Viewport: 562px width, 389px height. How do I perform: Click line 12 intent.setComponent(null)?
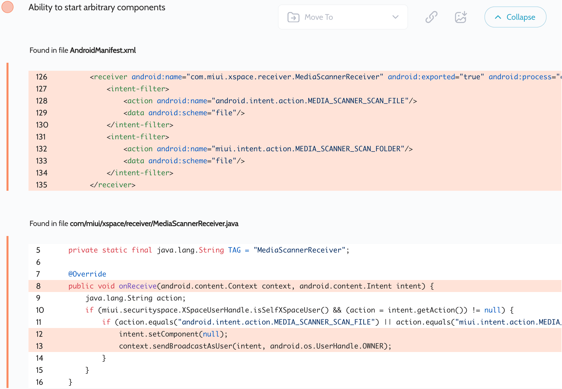point(173,334)
